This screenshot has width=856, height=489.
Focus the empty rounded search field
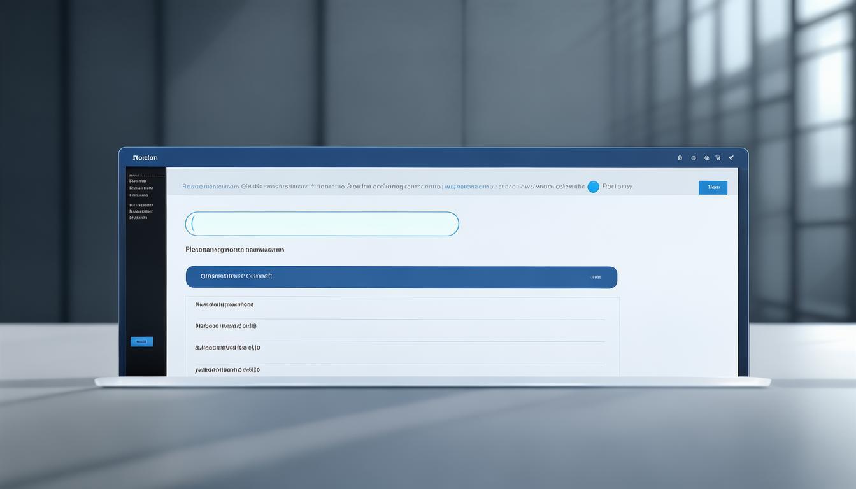322,224
